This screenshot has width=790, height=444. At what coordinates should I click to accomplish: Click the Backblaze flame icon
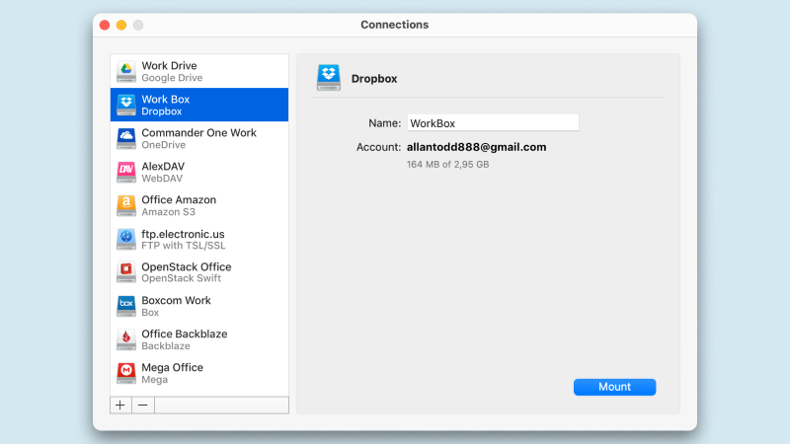coord(126,339)
